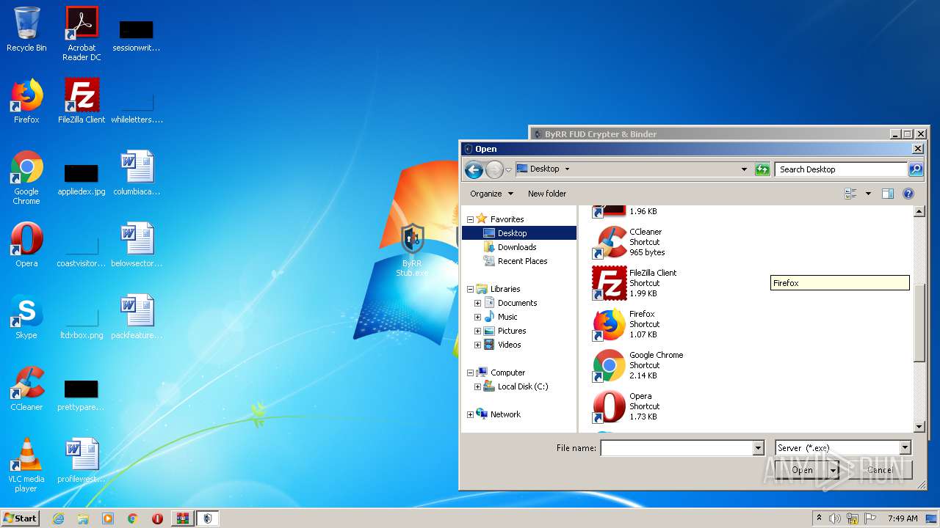
Task: Click the file list scroll down arrow
Action: point(919,427)
